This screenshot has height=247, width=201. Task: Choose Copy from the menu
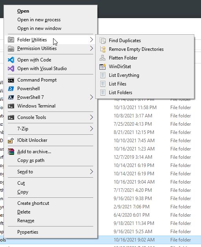(23, 192)
